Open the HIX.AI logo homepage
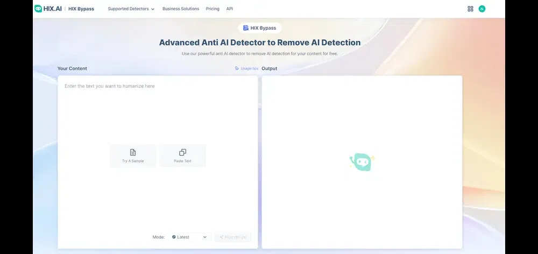The height and width of the screenshot is (254, 538). tap(48, 9)
